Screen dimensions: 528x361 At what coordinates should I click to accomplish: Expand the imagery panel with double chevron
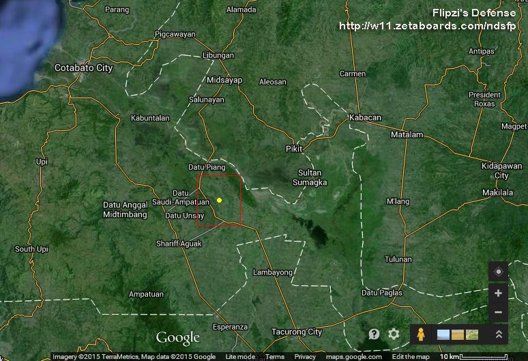tap(499, 334)
